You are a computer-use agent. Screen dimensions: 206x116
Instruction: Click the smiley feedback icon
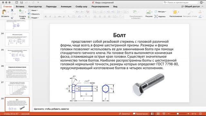(x=201, y=2)
